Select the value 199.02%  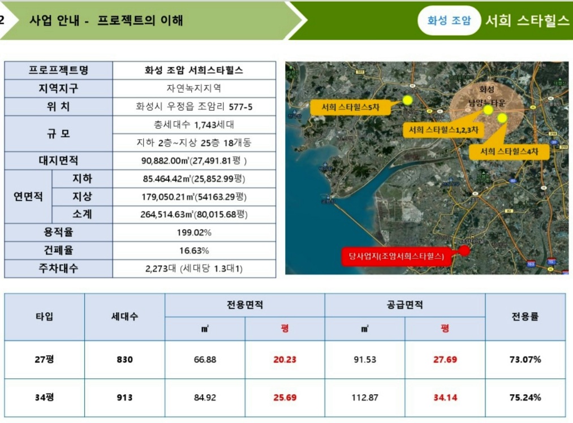point(193,232)
